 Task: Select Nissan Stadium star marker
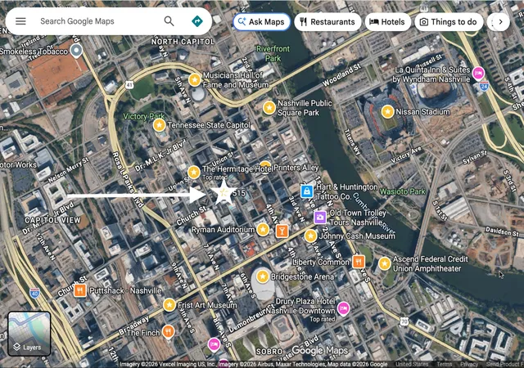[x=387, y=111]
